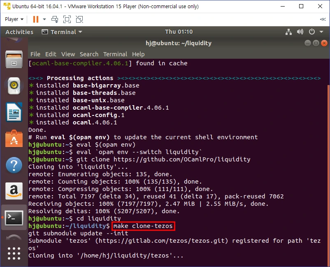Open the Terminal menu in terminal menubar
The width and height of the screenshot is (330, 267).
[115, 54]
